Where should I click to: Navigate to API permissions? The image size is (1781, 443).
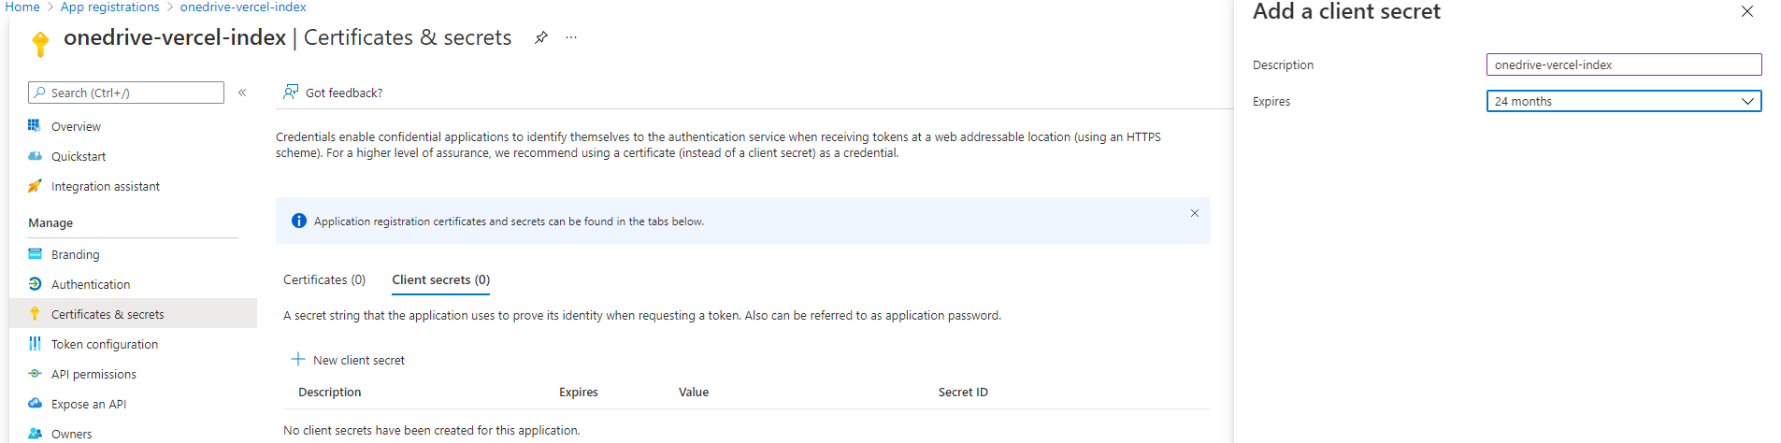(93, 374)
